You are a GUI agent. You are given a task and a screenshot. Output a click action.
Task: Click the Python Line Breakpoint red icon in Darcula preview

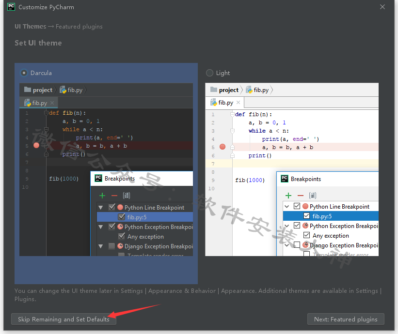point(120,207)
